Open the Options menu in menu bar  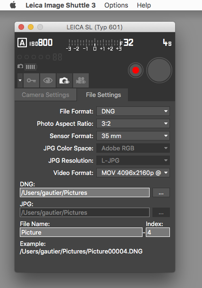point(116,5)
